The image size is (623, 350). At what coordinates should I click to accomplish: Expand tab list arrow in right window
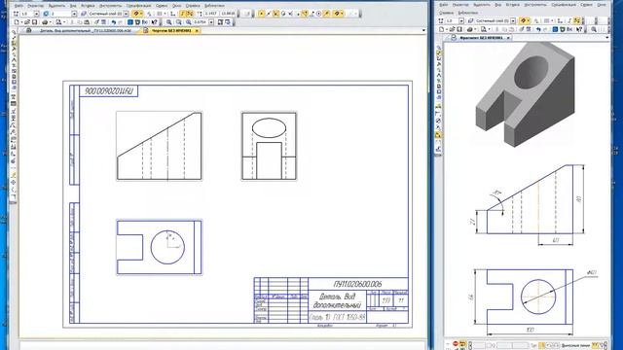(607, 38)
